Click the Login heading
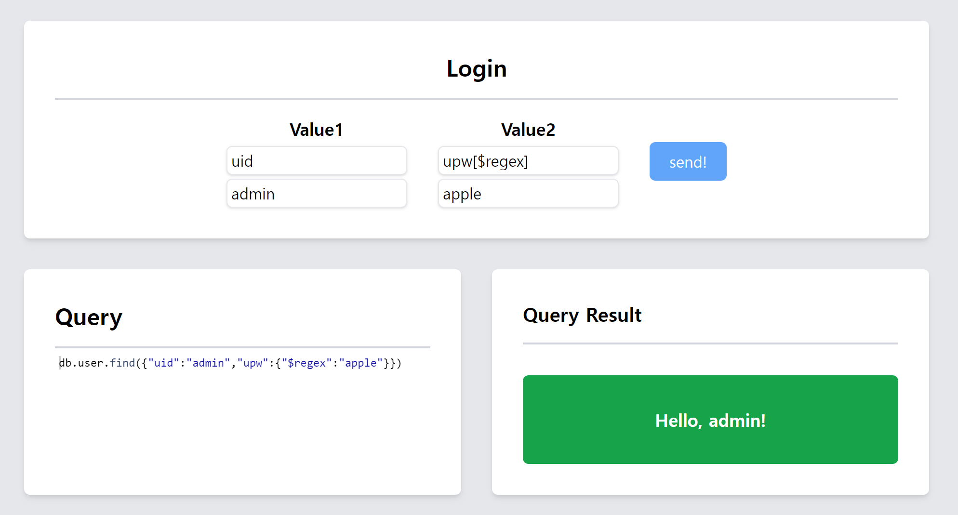 477,68
